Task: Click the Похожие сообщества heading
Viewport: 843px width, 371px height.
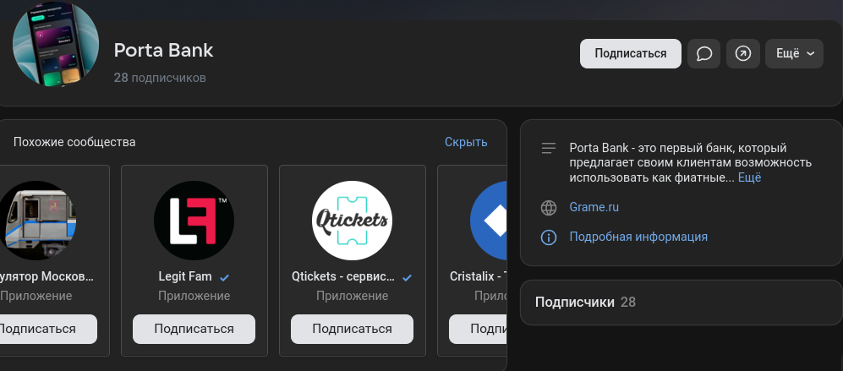Action: point(74,142)
